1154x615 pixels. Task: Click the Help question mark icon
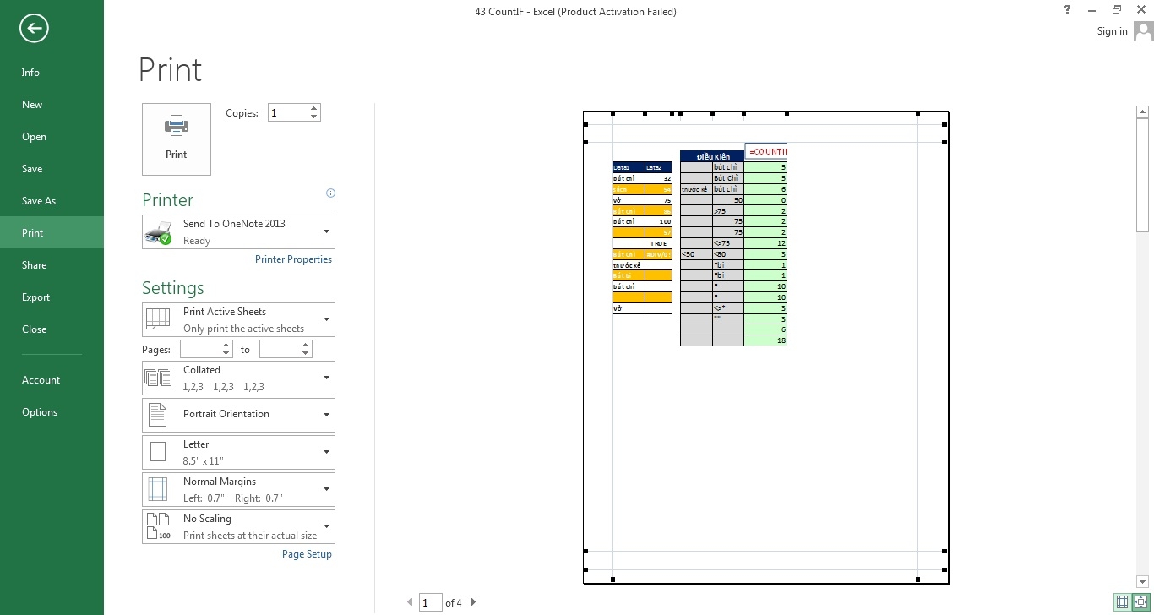(1068, 10)
